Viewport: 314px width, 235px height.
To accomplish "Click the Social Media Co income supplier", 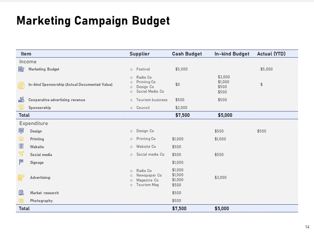I will coord(150,91).
